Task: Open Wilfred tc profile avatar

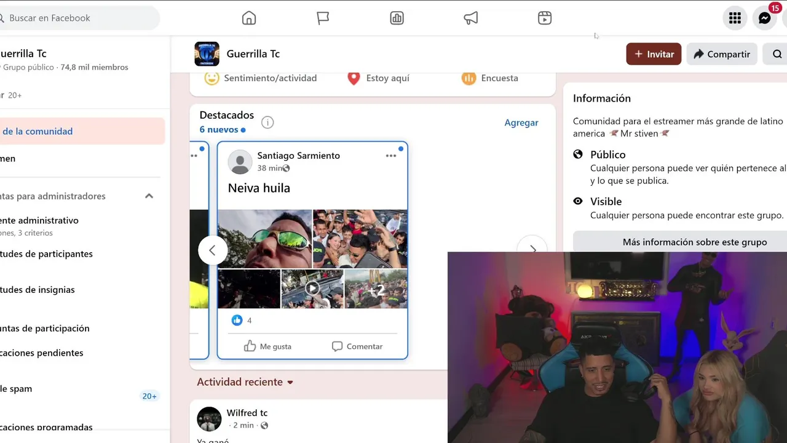Action: (x=209, y=419)
